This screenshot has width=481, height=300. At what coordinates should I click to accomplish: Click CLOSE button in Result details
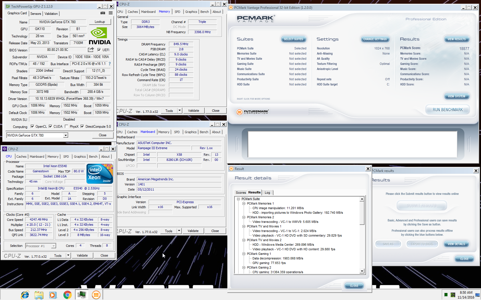(354, 286)
